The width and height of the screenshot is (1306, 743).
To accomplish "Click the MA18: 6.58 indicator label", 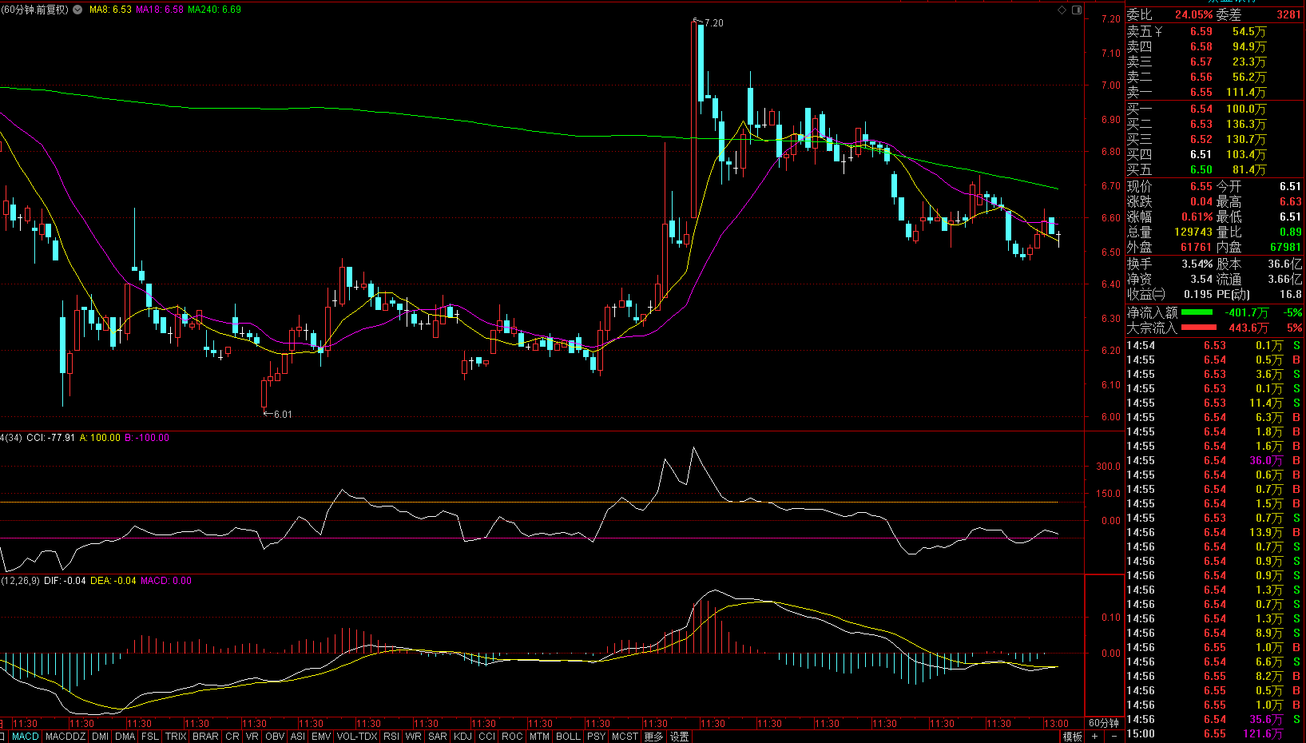I will (160, 10).
